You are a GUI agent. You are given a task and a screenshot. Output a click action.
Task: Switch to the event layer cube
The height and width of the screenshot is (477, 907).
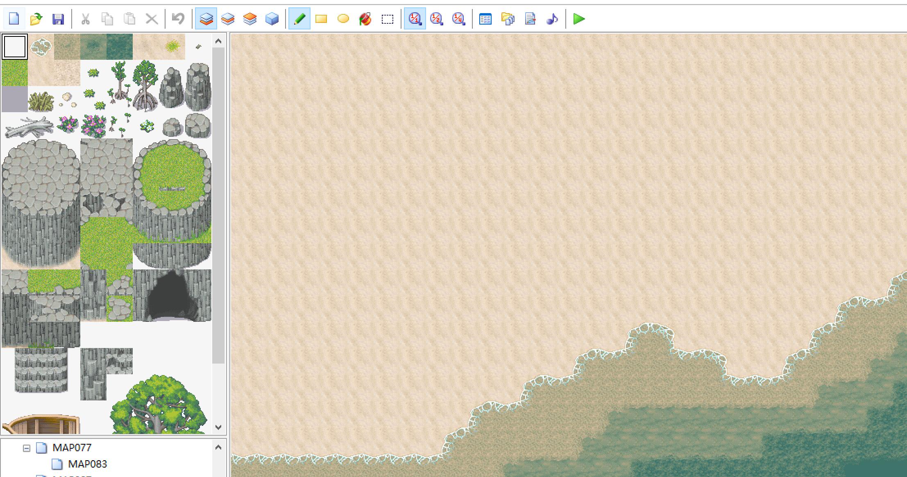[x=272, y=19]
